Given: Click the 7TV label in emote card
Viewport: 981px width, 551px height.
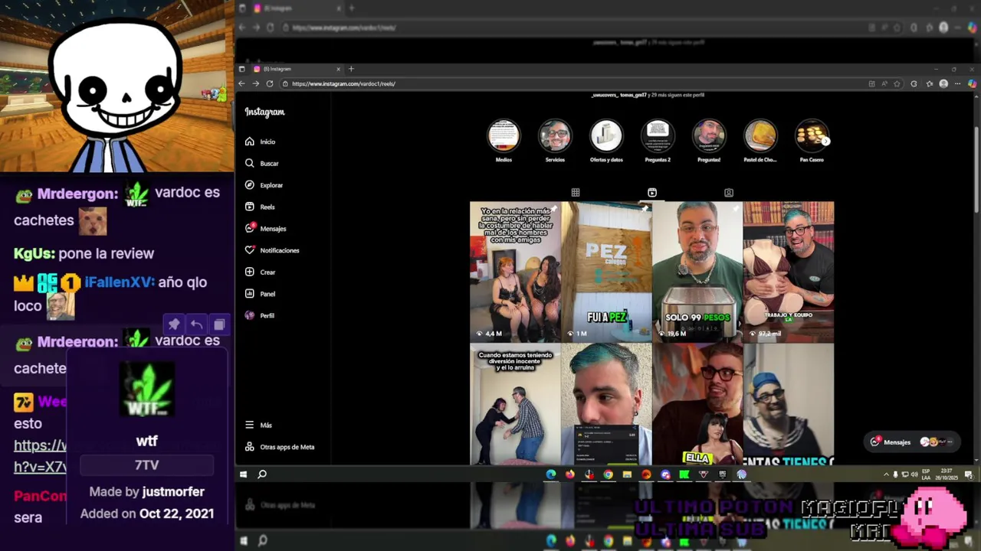Looking at the screenshot, I should pos(146,465).
